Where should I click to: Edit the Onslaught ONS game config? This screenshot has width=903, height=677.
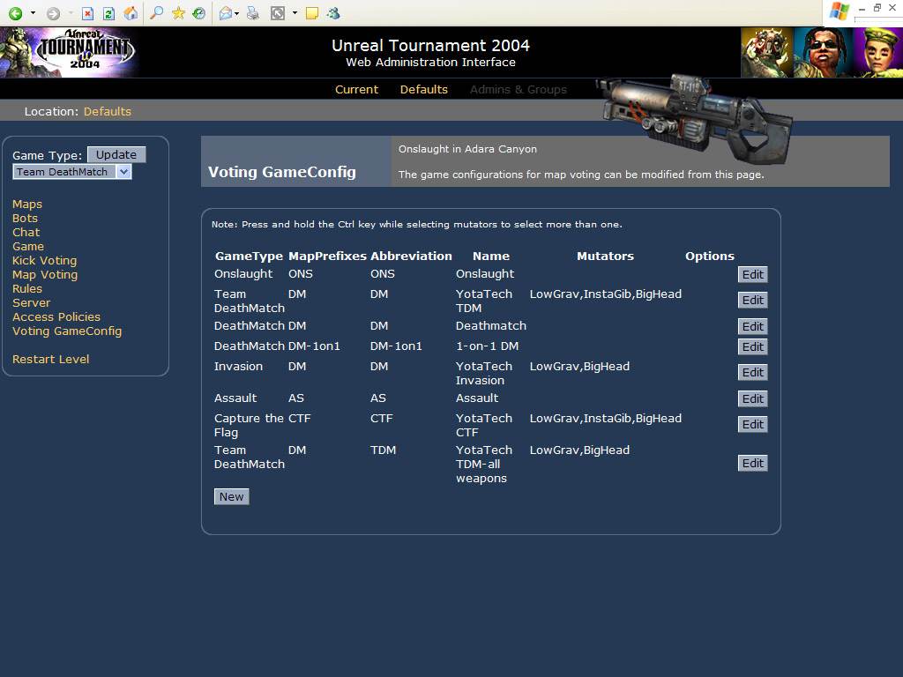(x=752, y=275)
